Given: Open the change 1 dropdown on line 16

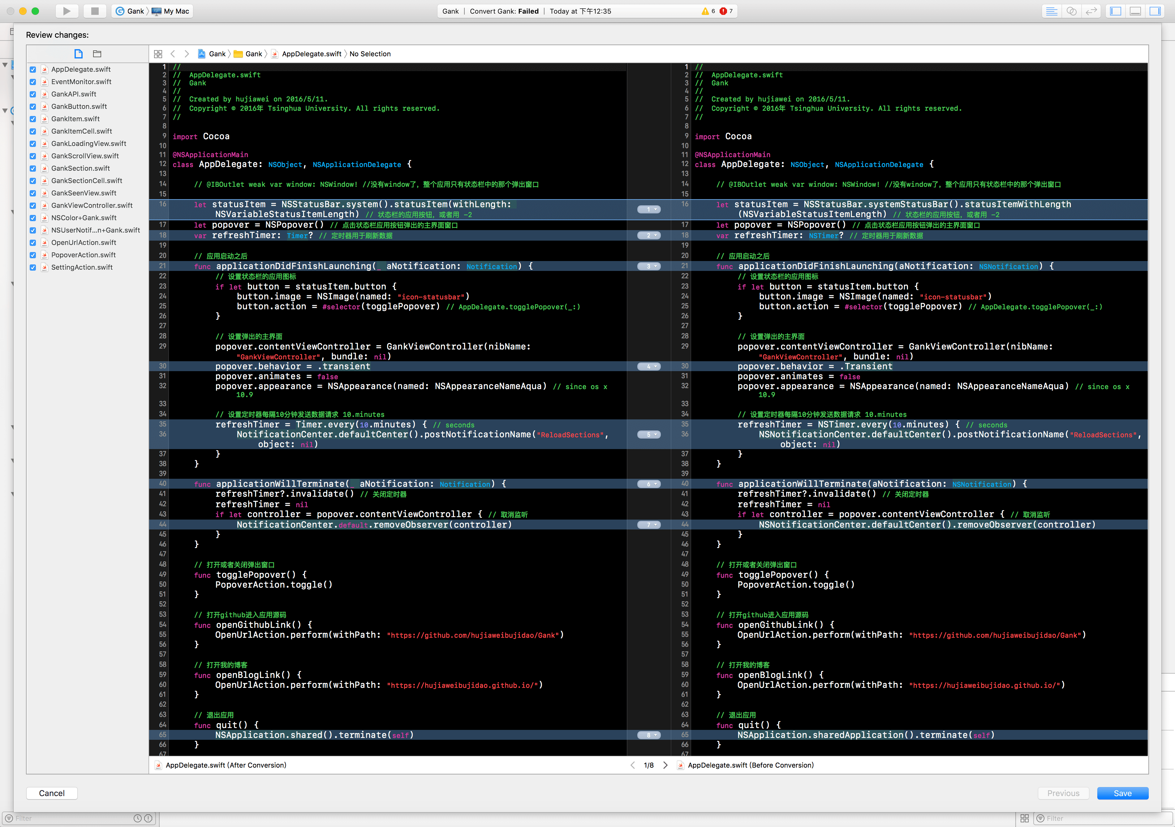Looking at the screenshot, I should tap(649, 209).
